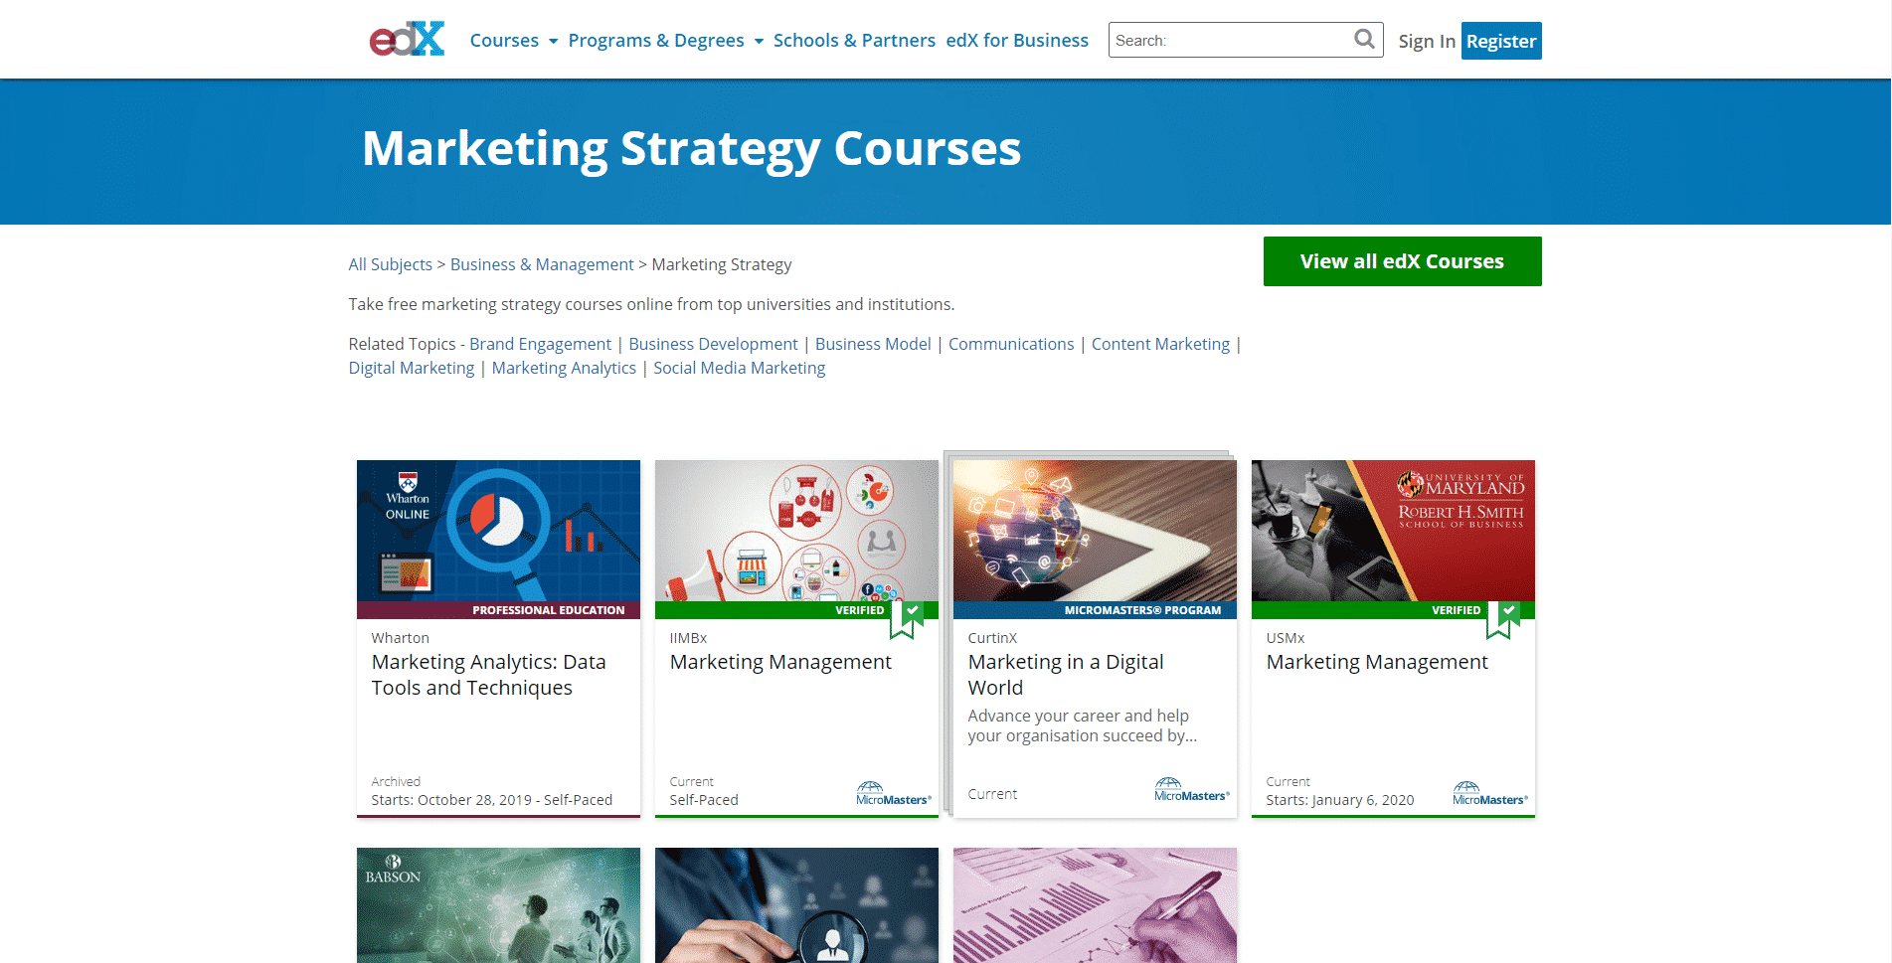Open Marketing Analytics related topic

point(564,368)
